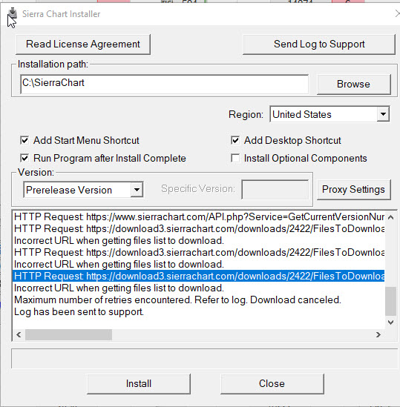Viewport: 400px width, 407px height.
Task: Open the Region dropdown showing United States
Action: point(329,114)
